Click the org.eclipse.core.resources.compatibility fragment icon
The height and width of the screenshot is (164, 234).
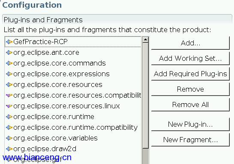click(9, 95)
